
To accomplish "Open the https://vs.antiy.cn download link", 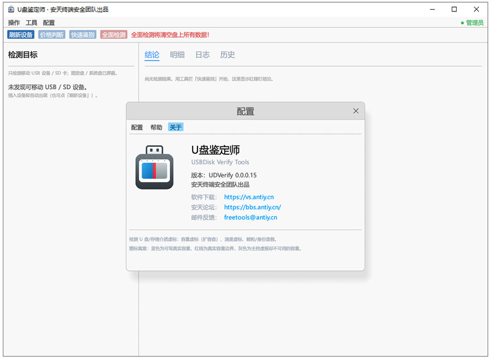I will (x=249, y=197).
